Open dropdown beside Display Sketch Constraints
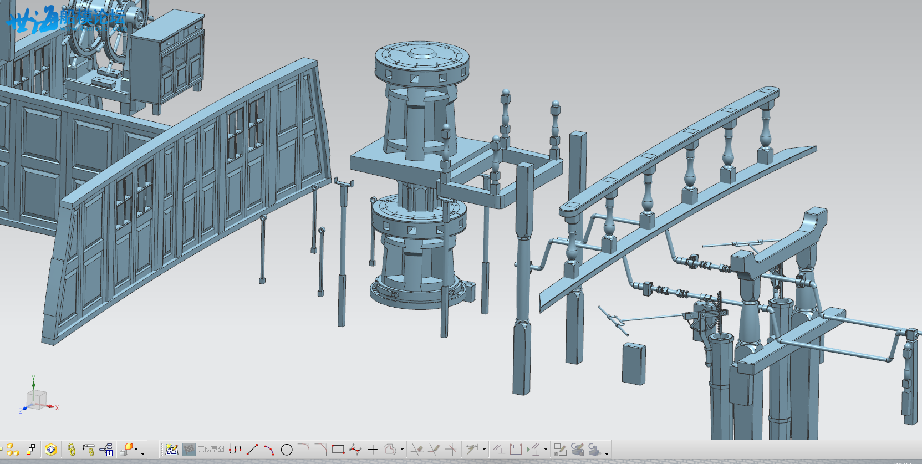The height and width of the screenshot is (464, 922). tap(546, 450)
